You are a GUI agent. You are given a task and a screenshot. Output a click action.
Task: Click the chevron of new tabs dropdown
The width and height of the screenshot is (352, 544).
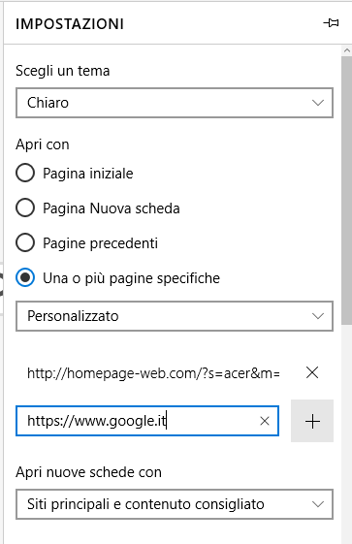click(318, 504)
